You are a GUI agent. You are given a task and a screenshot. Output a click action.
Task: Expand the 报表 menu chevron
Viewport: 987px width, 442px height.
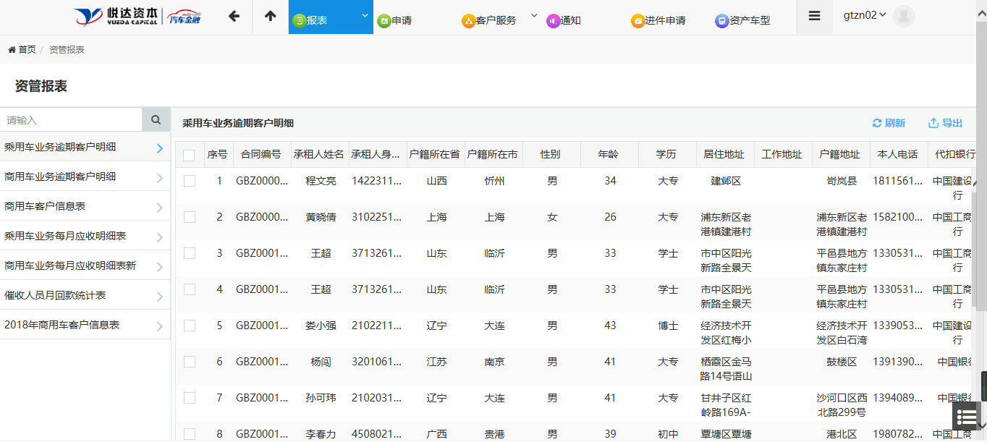(x=365, y=14)
